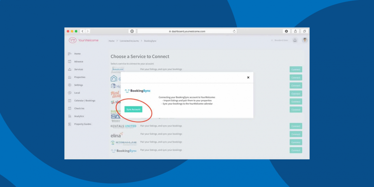
Task: Select Home in the sidebar
Action: tap(77, 54)
